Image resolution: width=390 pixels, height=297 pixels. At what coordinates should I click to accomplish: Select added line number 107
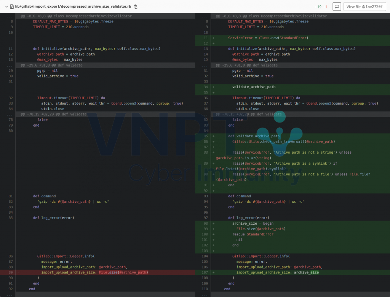tap(205, 272)
